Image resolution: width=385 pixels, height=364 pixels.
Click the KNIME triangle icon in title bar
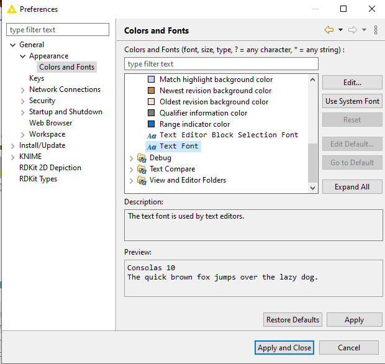point(12,9)
